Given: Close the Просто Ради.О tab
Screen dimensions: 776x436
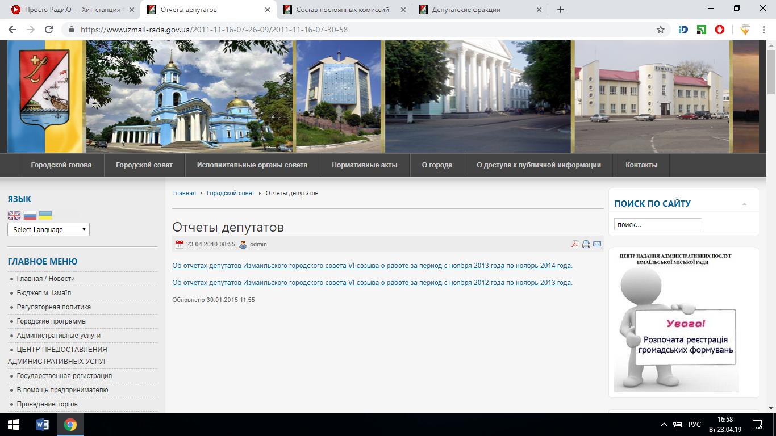Looking at the screenshot, I should tap(131, 10).
